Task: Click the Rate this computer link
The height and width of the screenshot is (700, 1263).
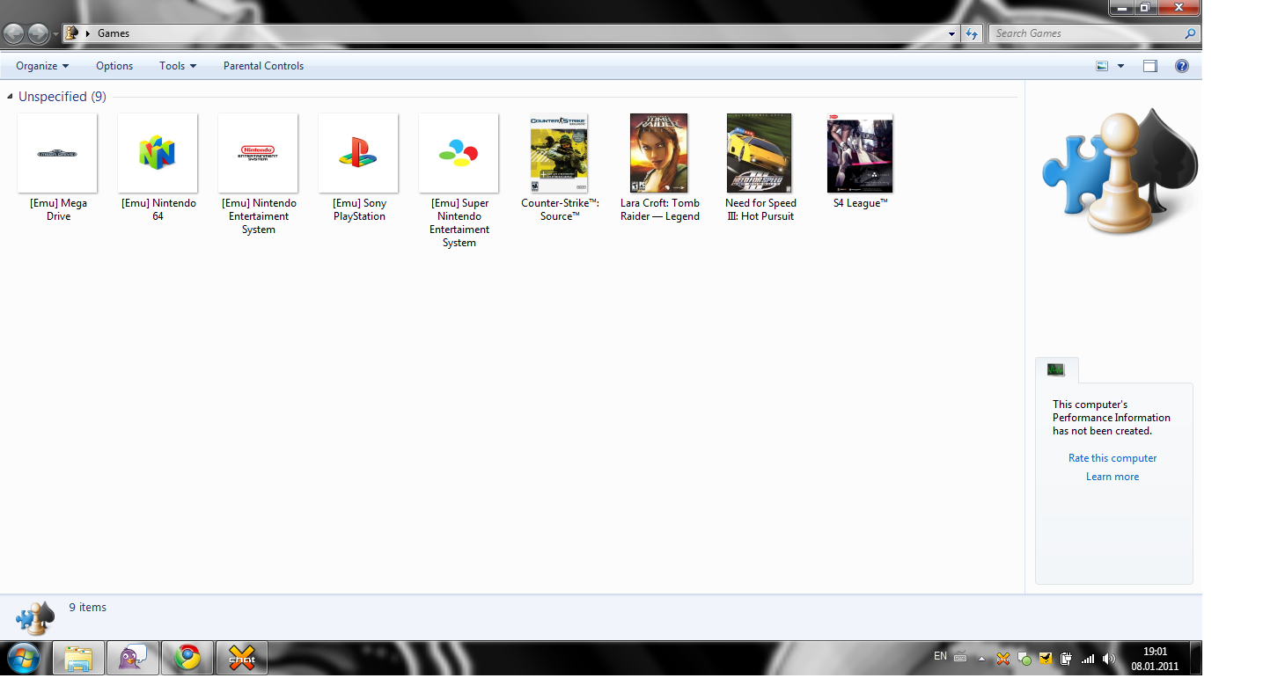Action: pos(1112,458)
